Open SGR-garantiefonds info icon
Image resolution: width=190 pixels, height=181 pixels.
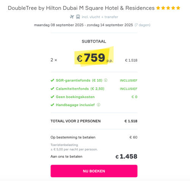tap(106, 80)
